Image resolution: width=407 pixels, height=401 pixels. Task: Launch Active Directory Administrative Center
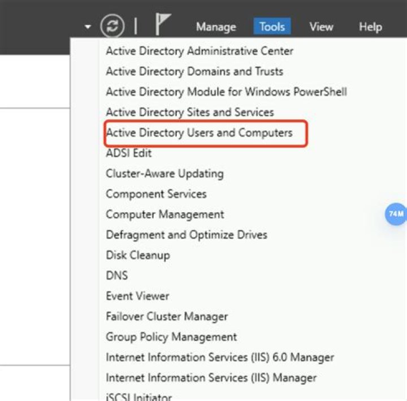[200, 51]
